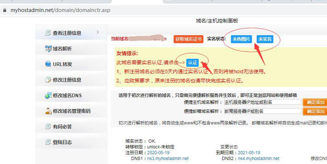Click the 查看注册信息 document icon

coord(48,33)
